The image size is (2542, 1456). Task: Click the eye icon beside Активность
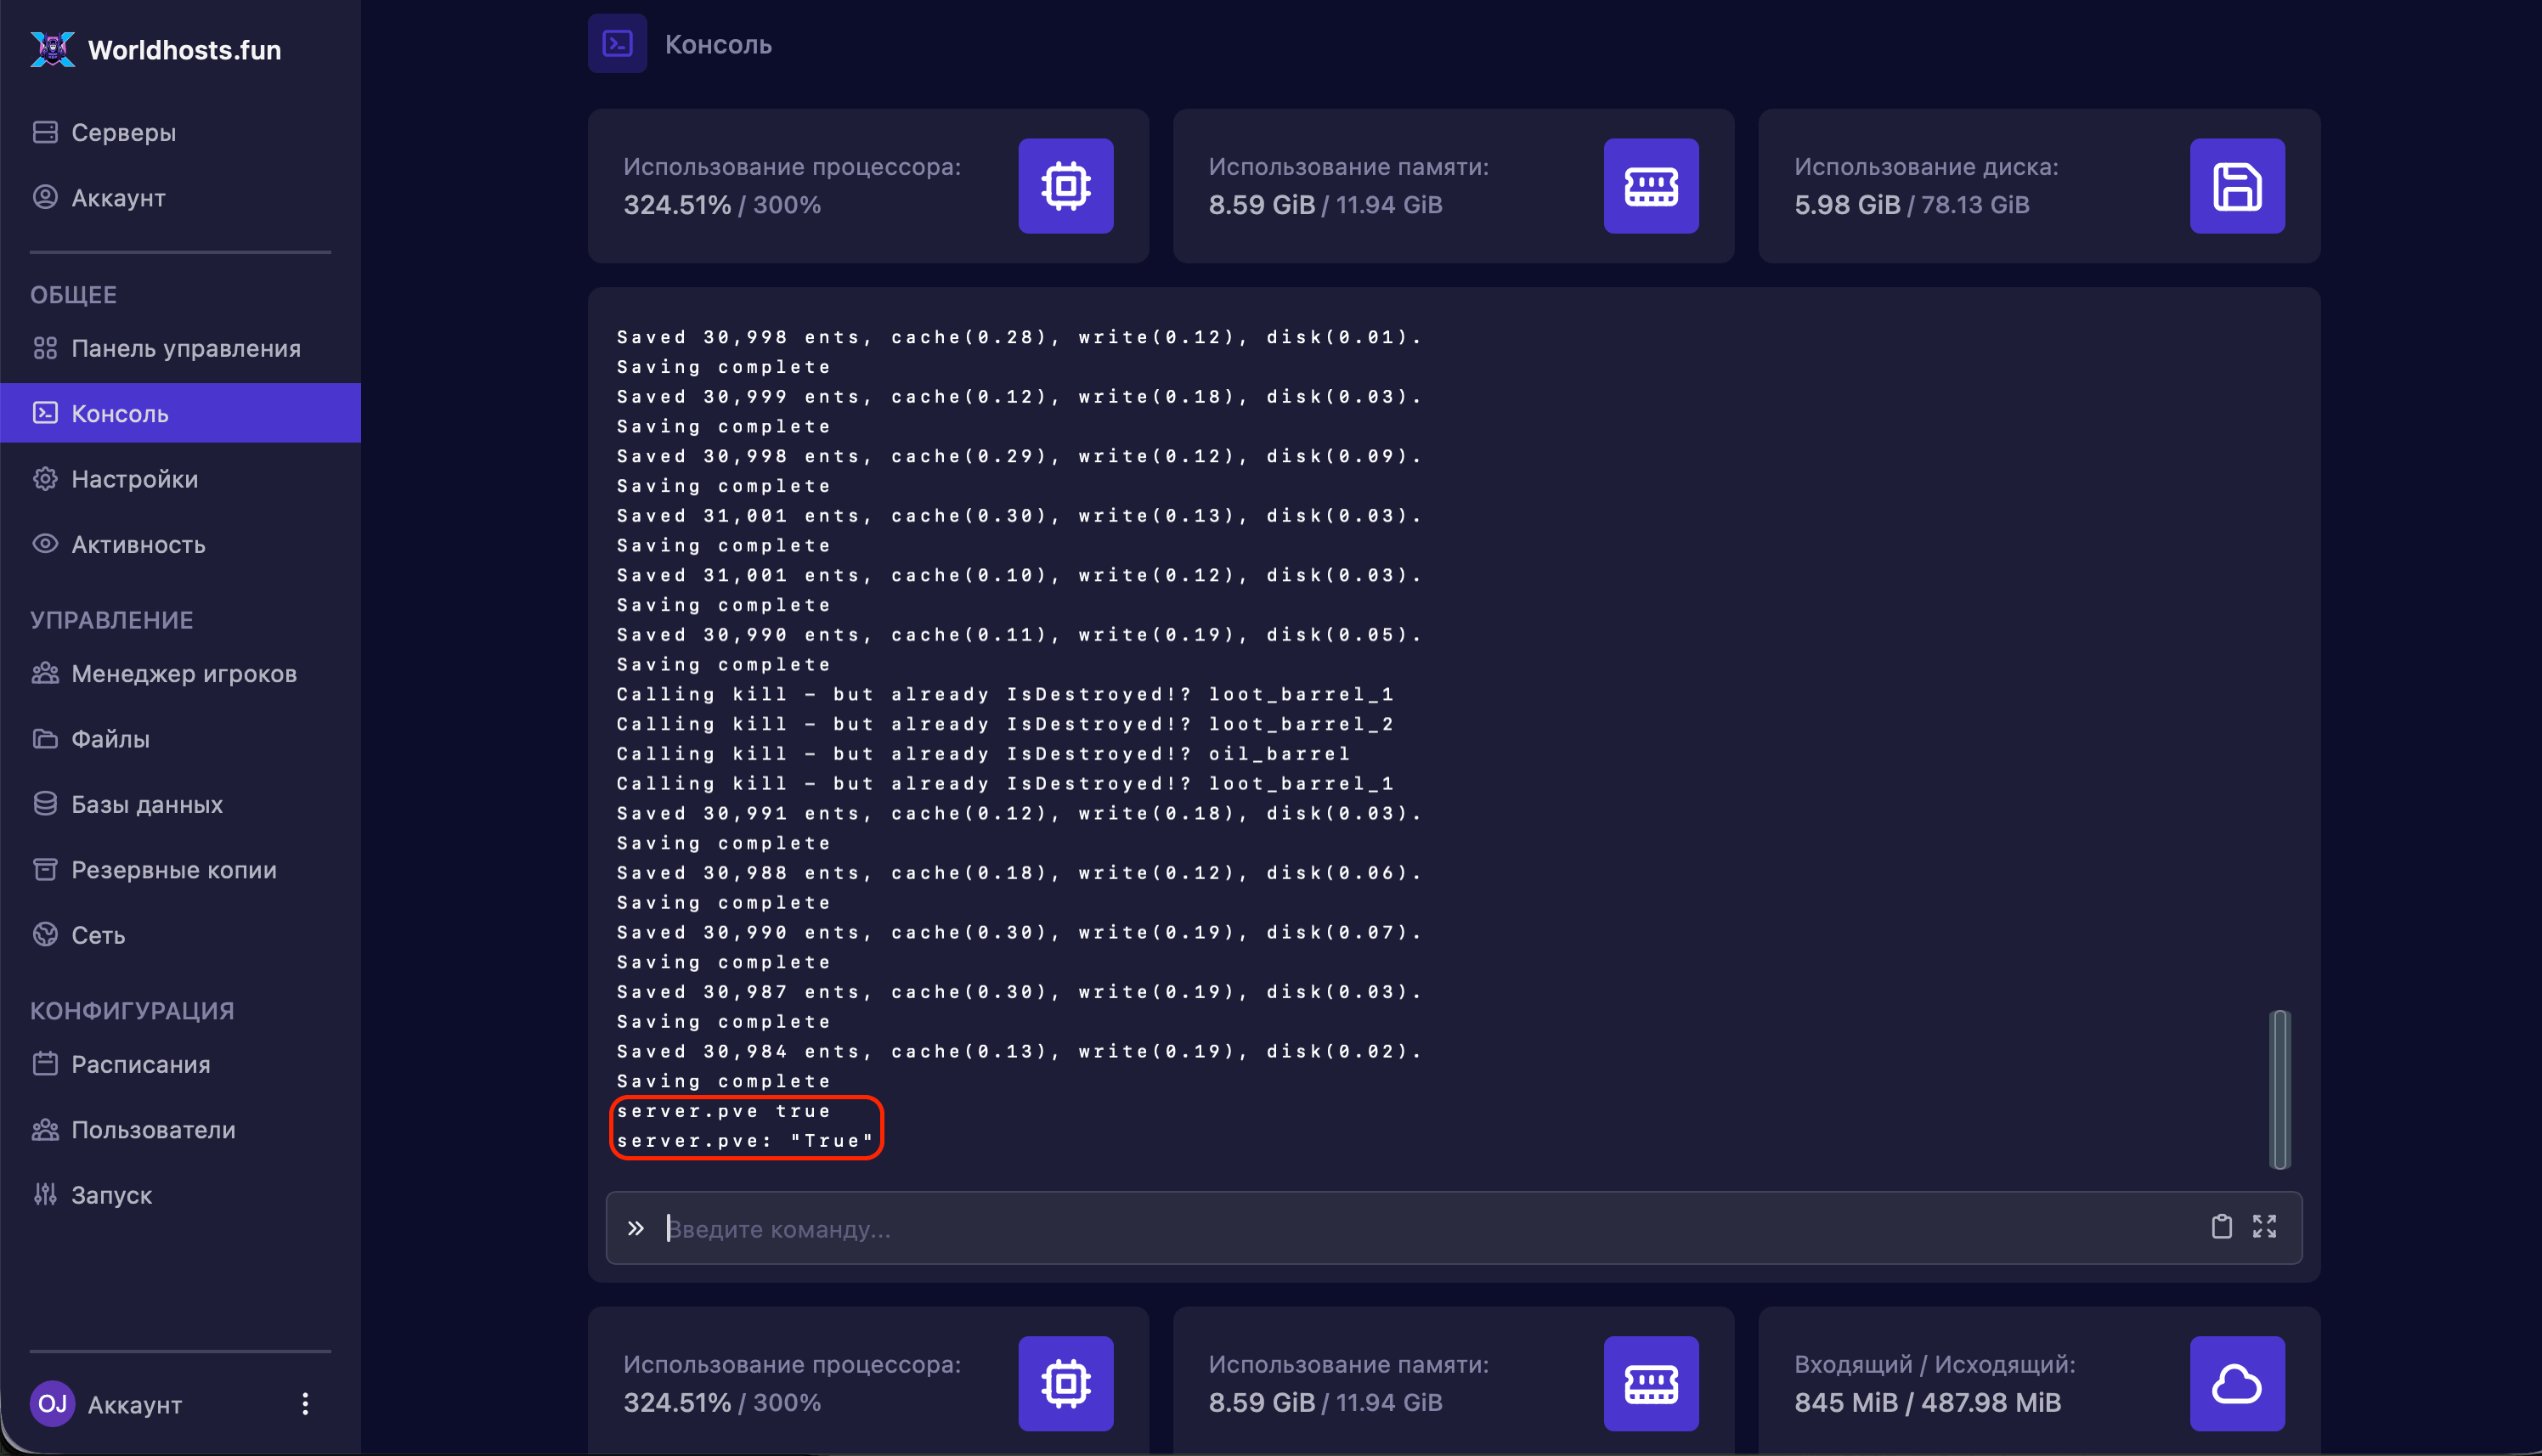tap(45, 544)
